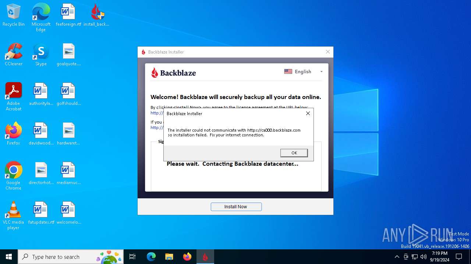The image size is (471, 264).
Task: Click the taskbar search box
Action: (71, 257)
